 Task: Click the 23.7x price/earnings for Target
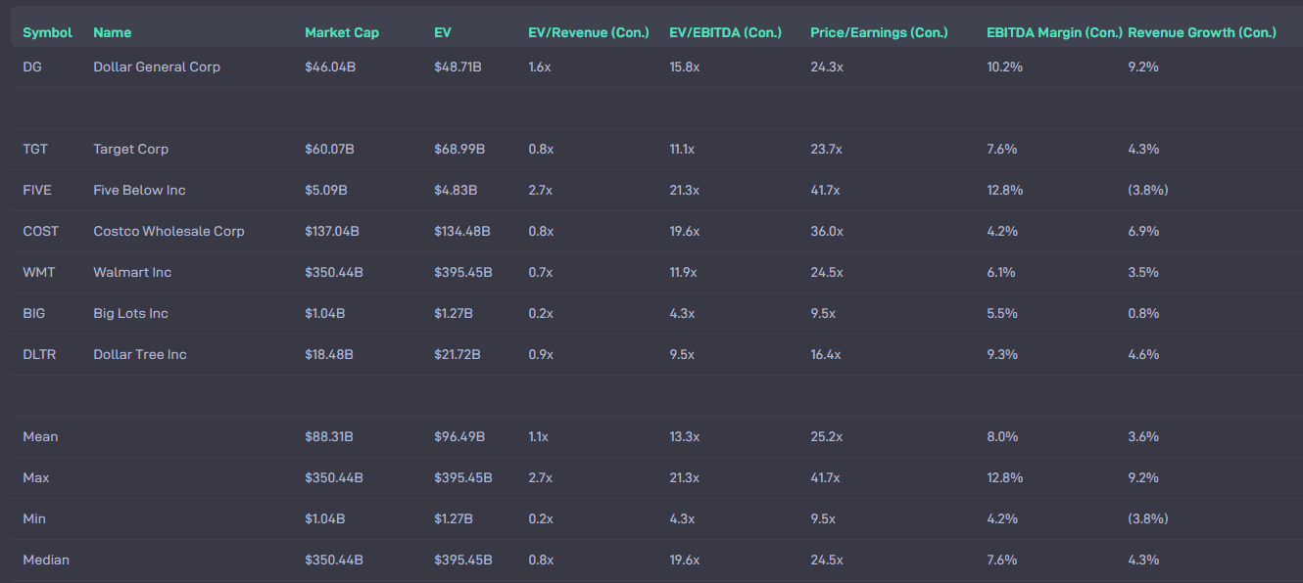click(x=826, y=149)
